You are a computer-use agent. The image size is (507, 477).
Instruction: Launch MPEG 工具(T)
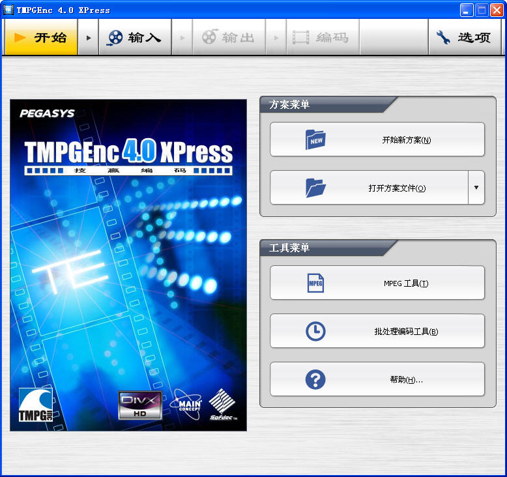click(x=377, y=283)
